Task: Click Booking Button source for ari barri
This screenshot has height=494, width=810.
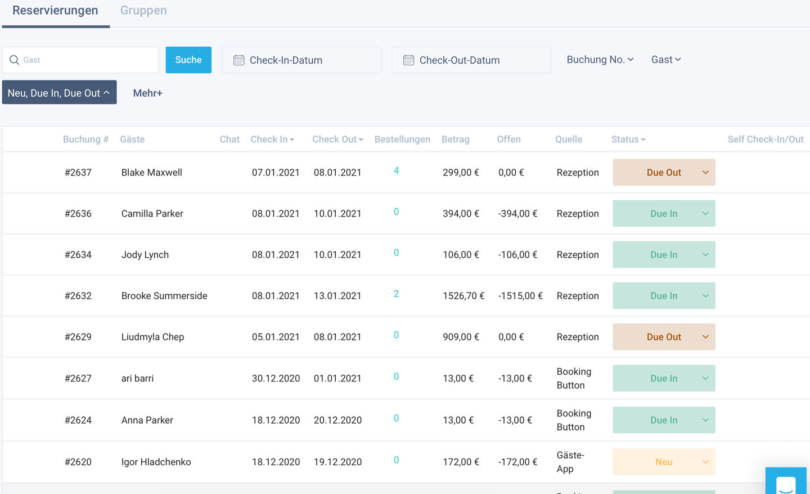Action: [574, 379]
